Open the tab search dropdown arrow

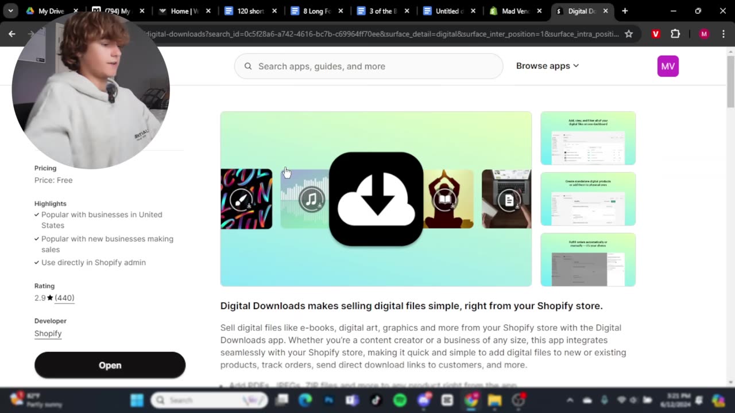10,11
